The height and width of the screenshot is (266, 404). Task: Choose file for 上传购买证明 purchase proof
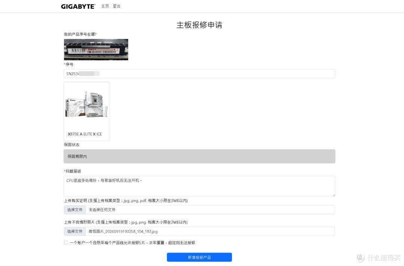[x=75, y=210]
